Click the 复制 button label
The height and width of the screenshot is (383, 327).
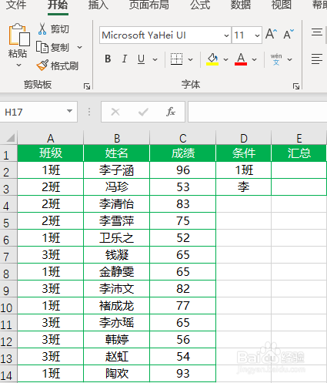60,48
